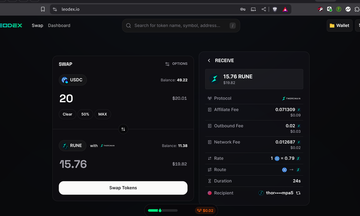Click the Network Fee row icon
This screenshot has height=216, width=360.
pyautogui.click(x=210, y=142)
